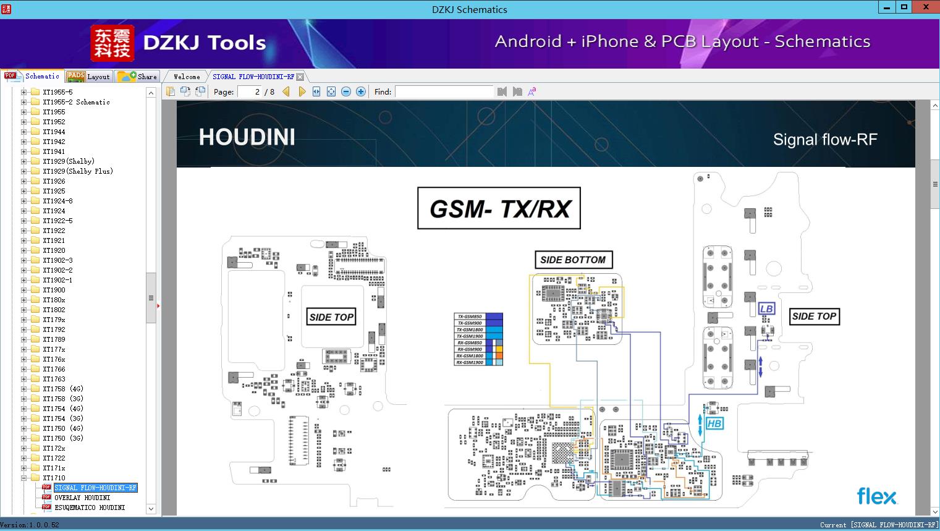Click the Find text input field

444,91
